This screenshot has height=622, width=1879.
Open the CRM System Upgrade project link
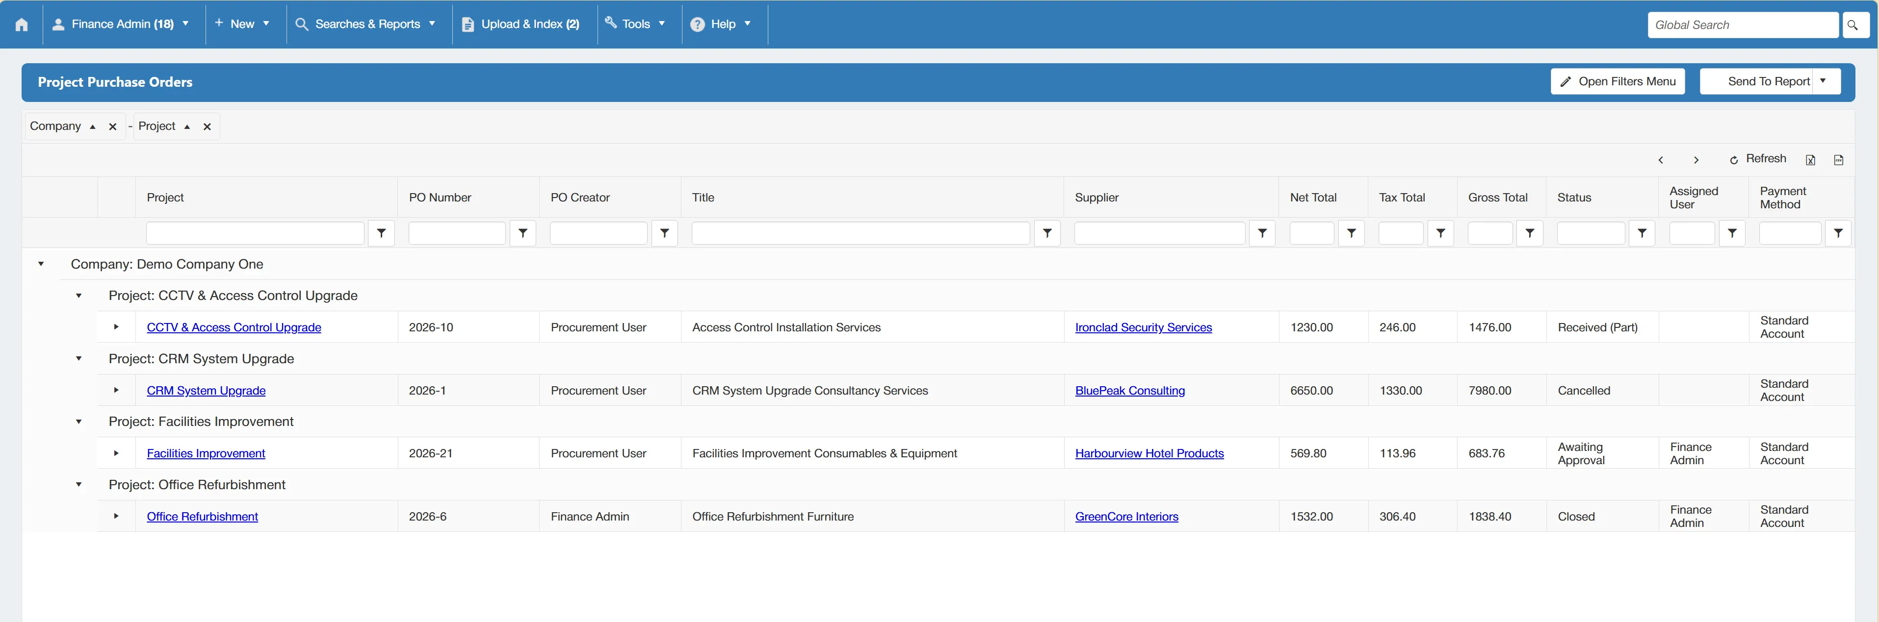click(206, 390)
